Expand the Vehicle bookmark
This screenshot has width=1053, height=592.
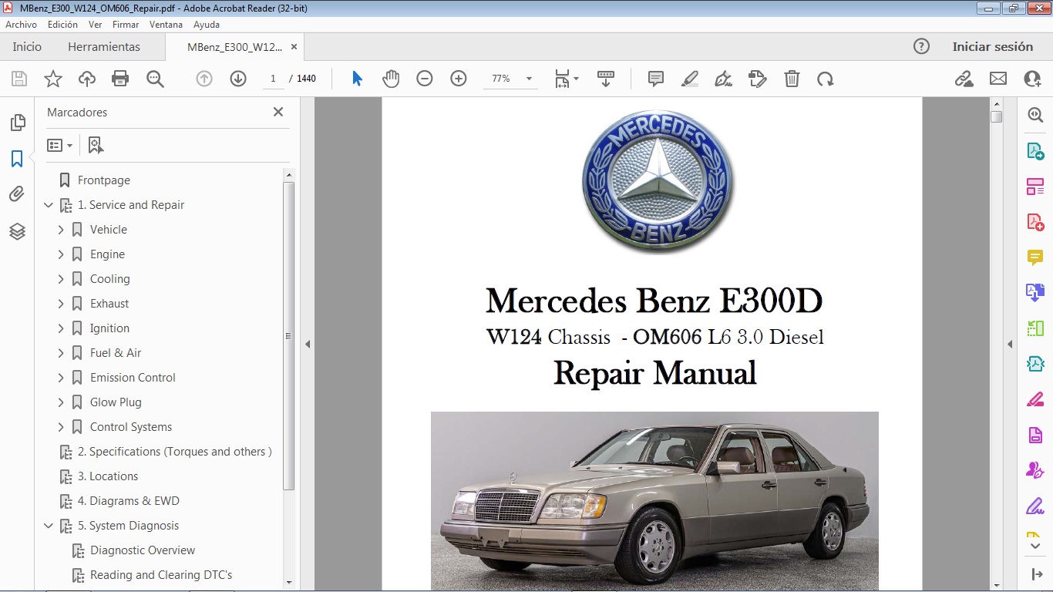[61, 230]
